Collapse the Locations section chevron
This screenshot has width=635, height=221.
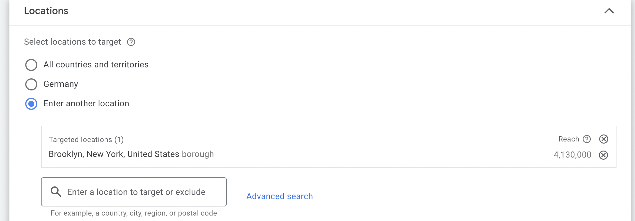click(x=609, y=11)
